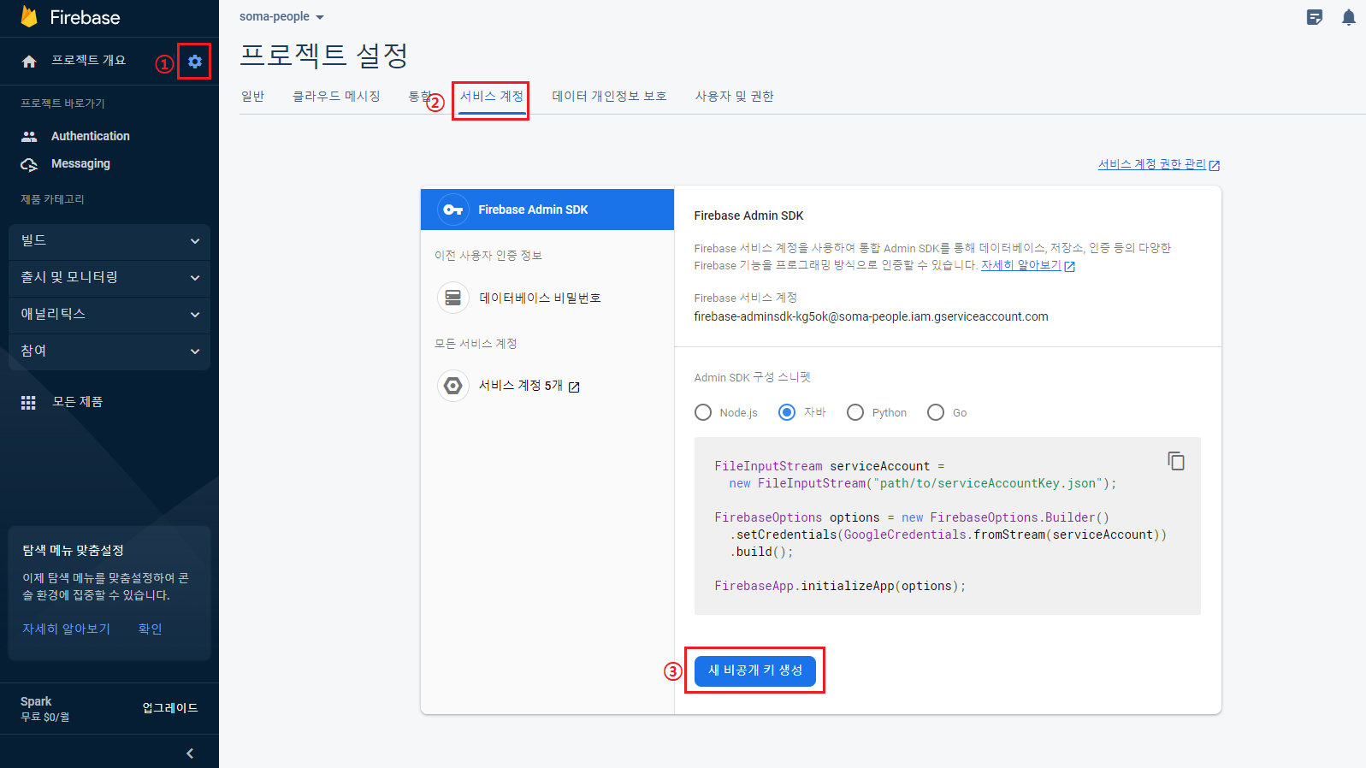Select the Python radio button
1366x768 pixels.
pos(855,412)
